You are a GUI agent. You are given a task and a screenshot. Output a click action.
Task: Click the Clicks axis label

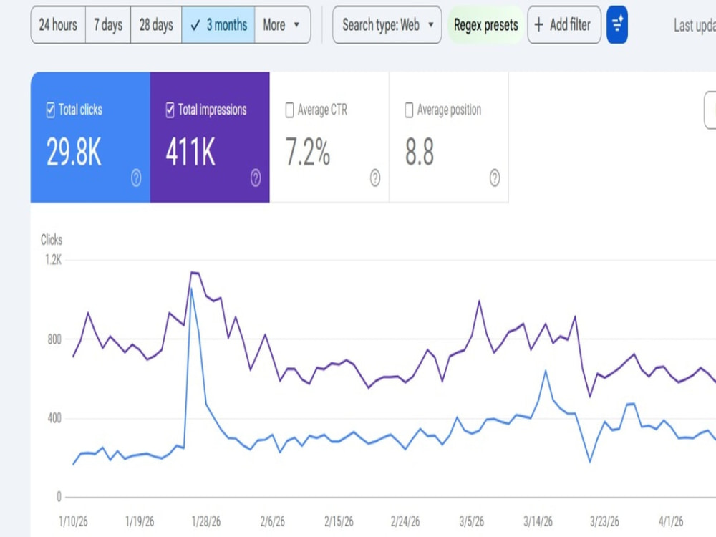pyautogui.click(x=52, y=240)
